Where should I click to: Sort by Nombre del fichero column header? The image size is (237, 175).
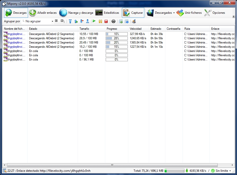point(15,29)
